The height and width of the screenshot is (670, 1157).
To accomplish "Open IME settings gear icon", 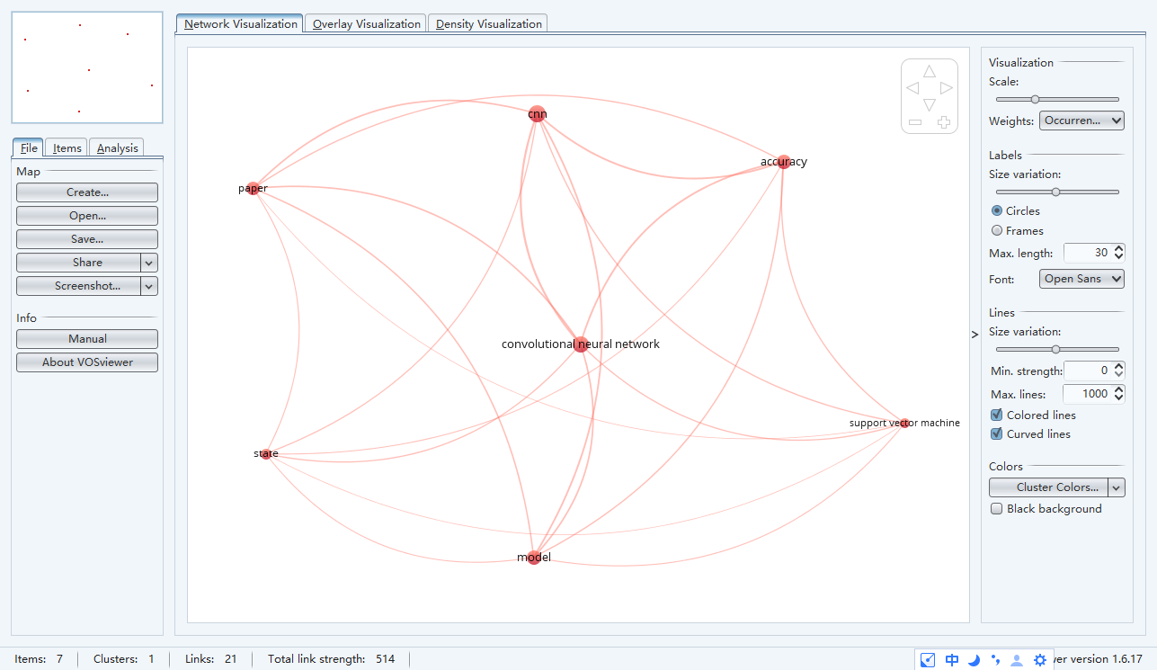I will (1040, 660).
